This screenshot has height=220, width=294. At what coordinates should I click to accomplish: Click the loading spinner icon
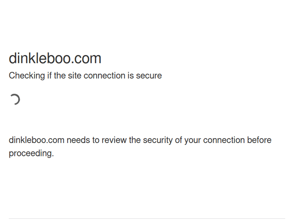tap(15, 100)
